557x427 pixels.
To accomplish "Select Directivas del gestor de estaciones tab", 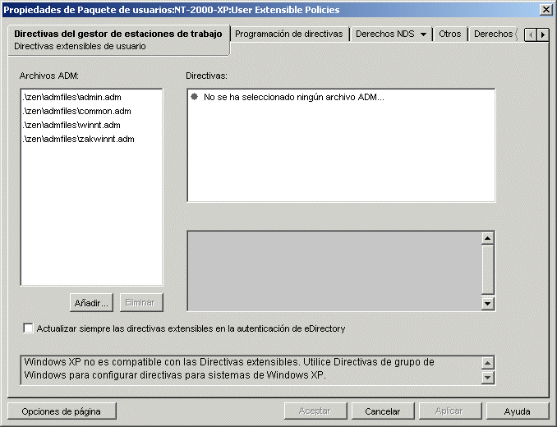I will click(x=118, y=39).
